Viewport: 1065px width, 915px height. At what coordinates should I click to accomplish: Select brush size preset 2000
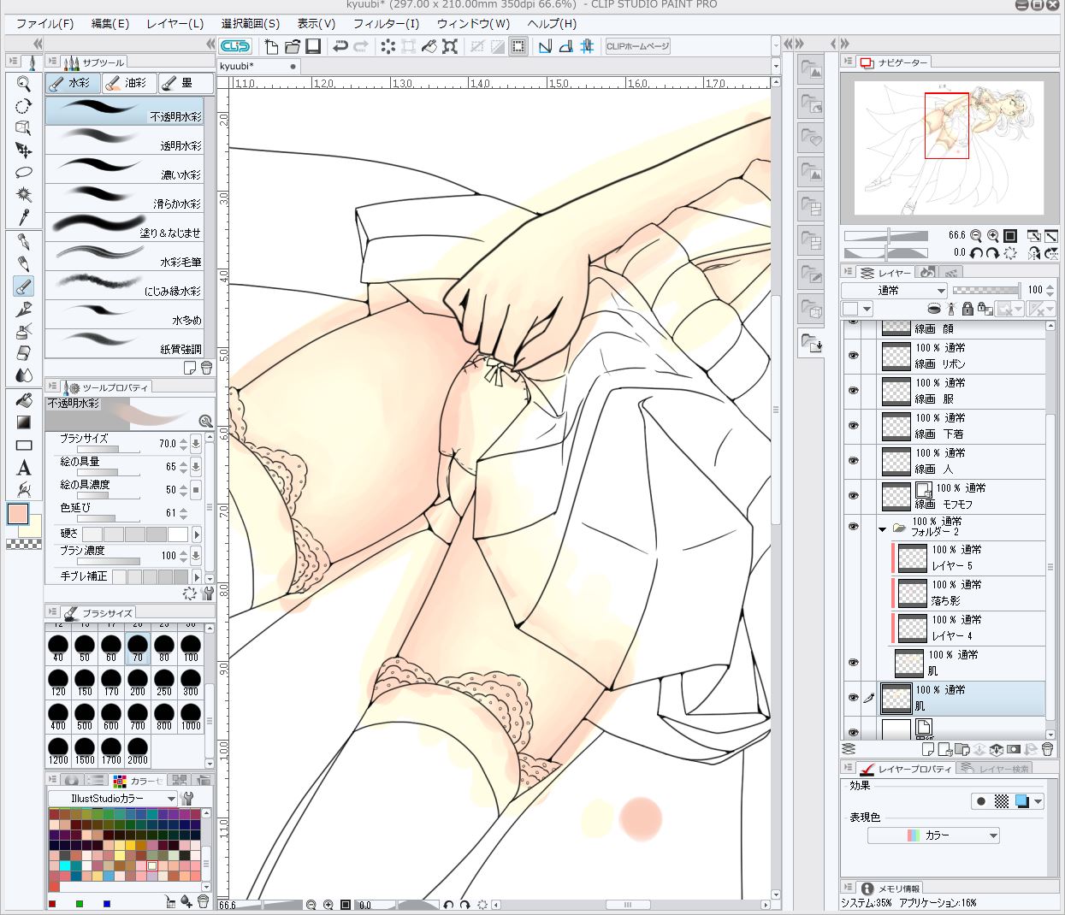(x=138, y=752)
